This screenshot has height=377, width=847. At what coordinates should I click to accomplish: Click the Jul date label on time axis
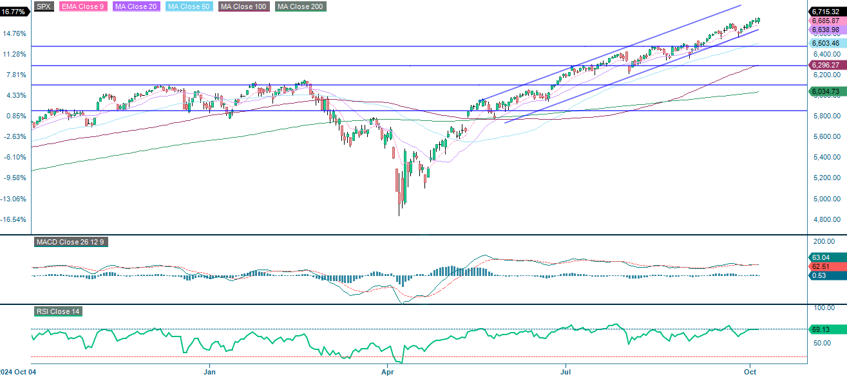[566, 372]
